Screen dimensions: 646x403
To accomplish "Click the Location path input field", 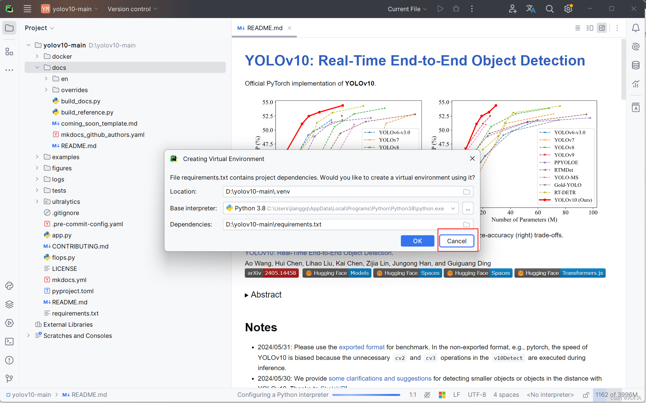I will point(341,192).
